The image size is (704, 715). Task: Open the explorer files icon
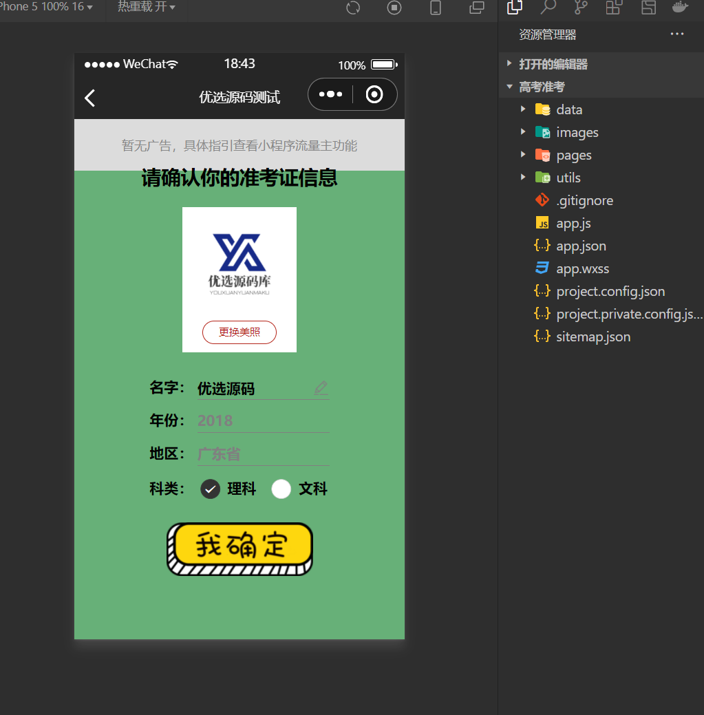(x=515, y=8)
